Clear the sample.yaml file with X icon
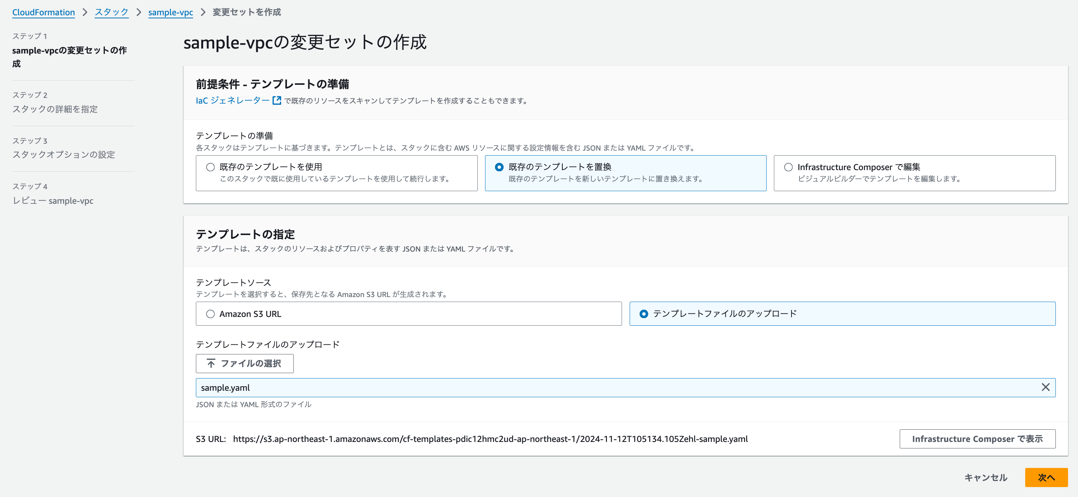Viewport: 1078px width, 497px height. pyautogui.click(x=1045, y=387)
